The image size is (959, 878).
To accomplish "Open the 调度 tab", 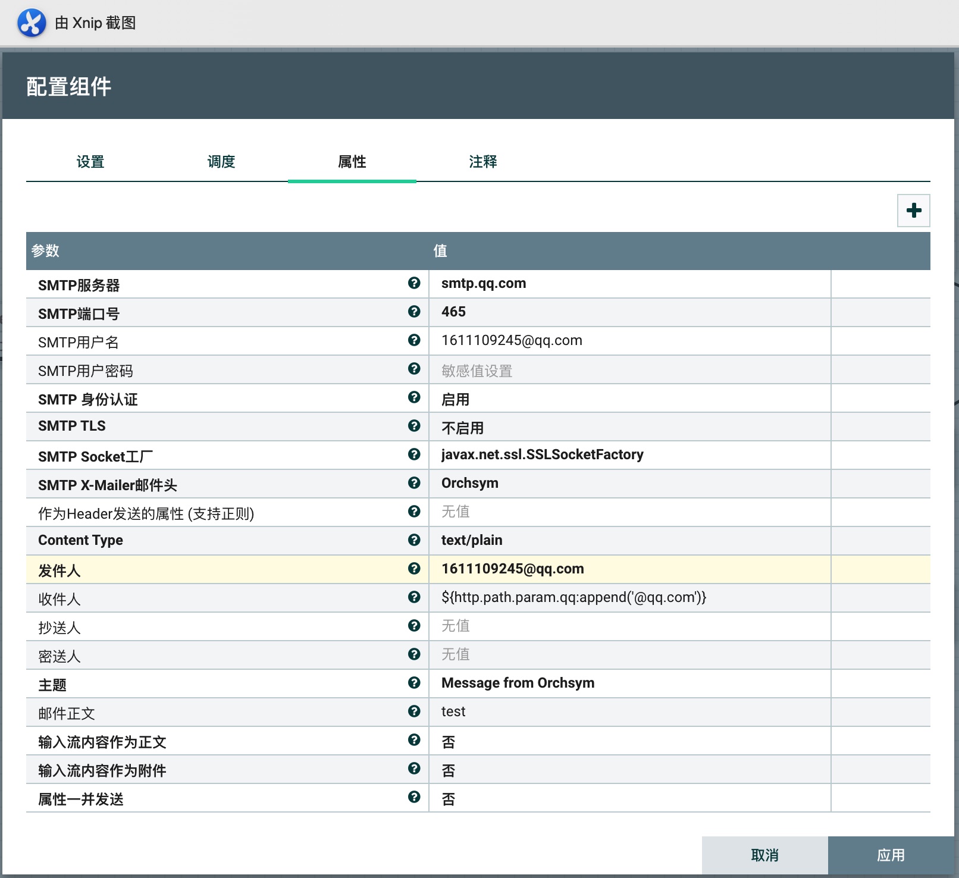I will click(x=221, y=162).
